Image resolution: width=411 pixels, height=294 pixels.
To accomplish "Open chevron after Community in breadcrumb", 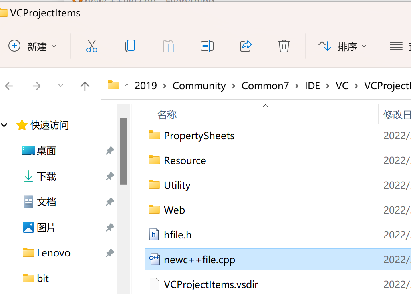I will click(234, 86).
